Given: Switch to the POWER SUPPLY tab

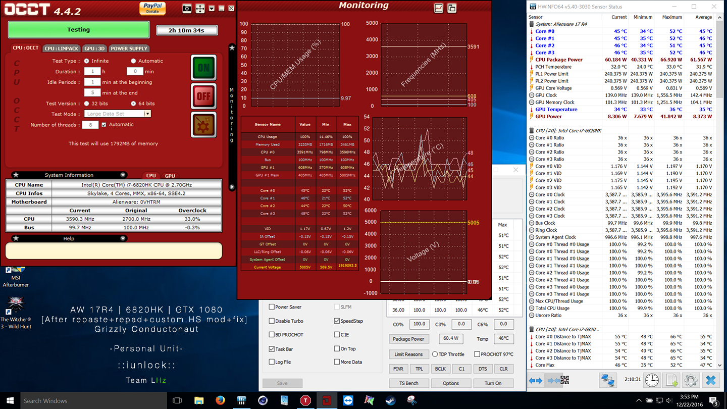Looking at the screenshot, I should pyautogui.click(x=129, y=48).
